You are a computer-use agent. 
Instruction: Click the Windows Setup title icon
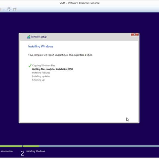click(29, 37)
